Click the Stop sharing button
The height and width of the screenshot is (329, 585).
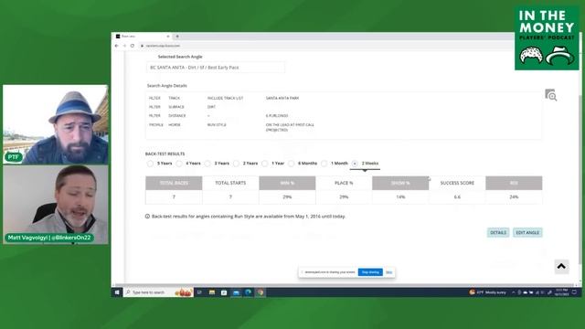click(370, 272)
